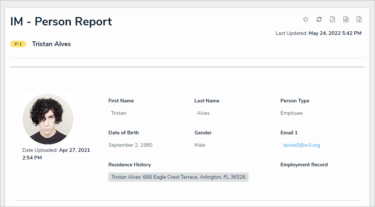The image size is (375, 207).
Task: Export the report as PDF
Action: (x=332, y=19)
